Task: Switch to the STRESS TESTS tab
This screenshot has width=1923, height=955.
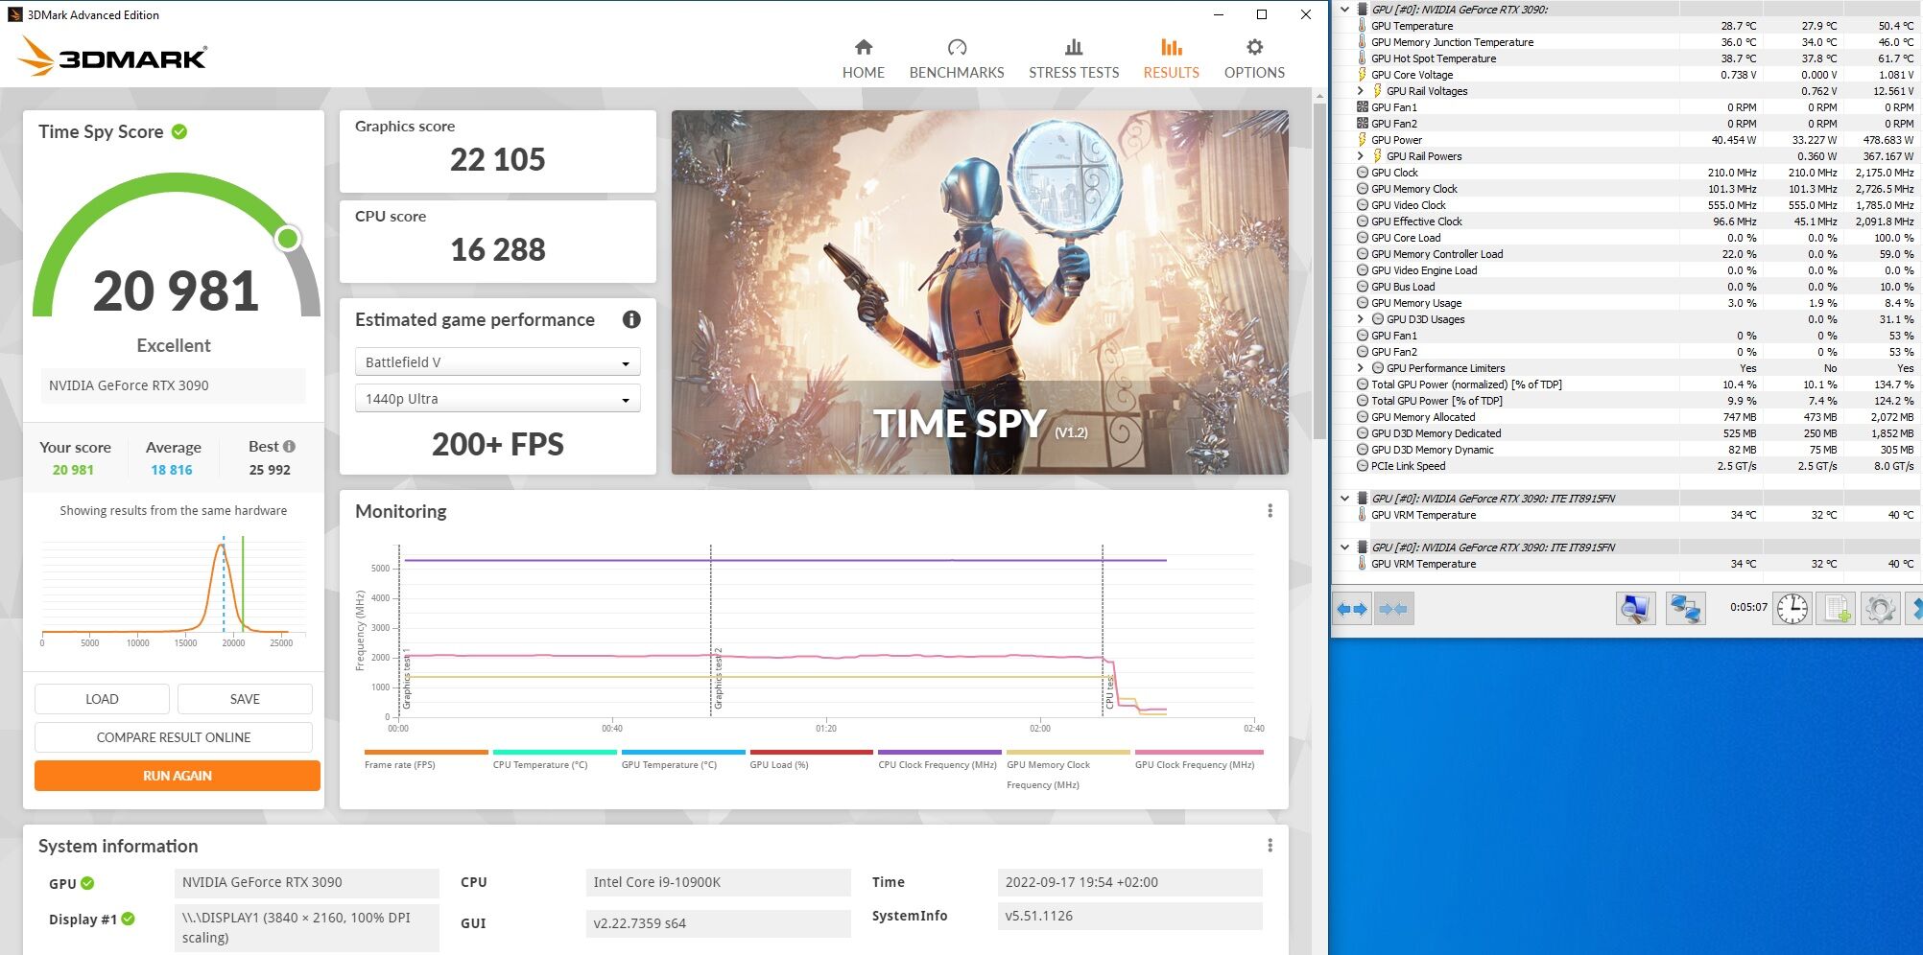Action: coord(1074,59)
